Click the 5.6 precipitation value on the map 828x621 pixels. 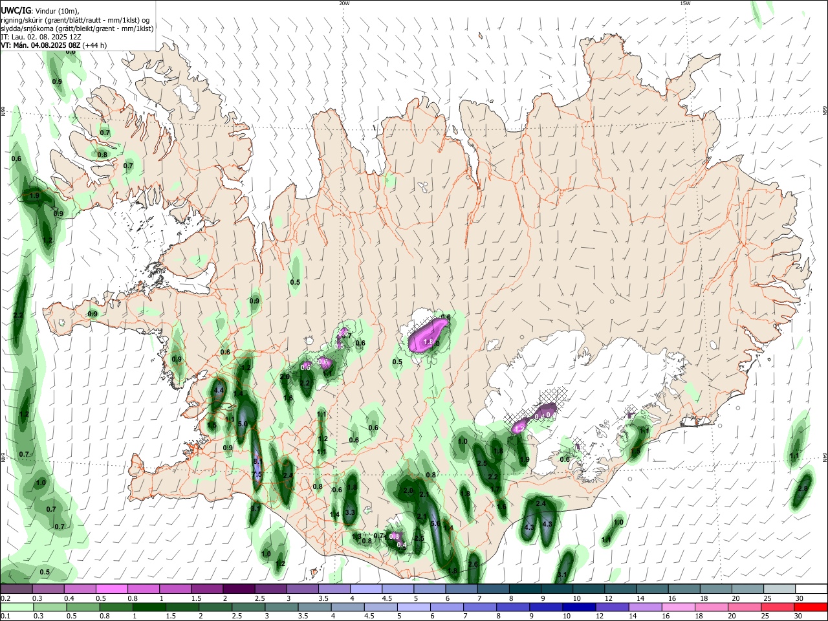pos(435,523)
